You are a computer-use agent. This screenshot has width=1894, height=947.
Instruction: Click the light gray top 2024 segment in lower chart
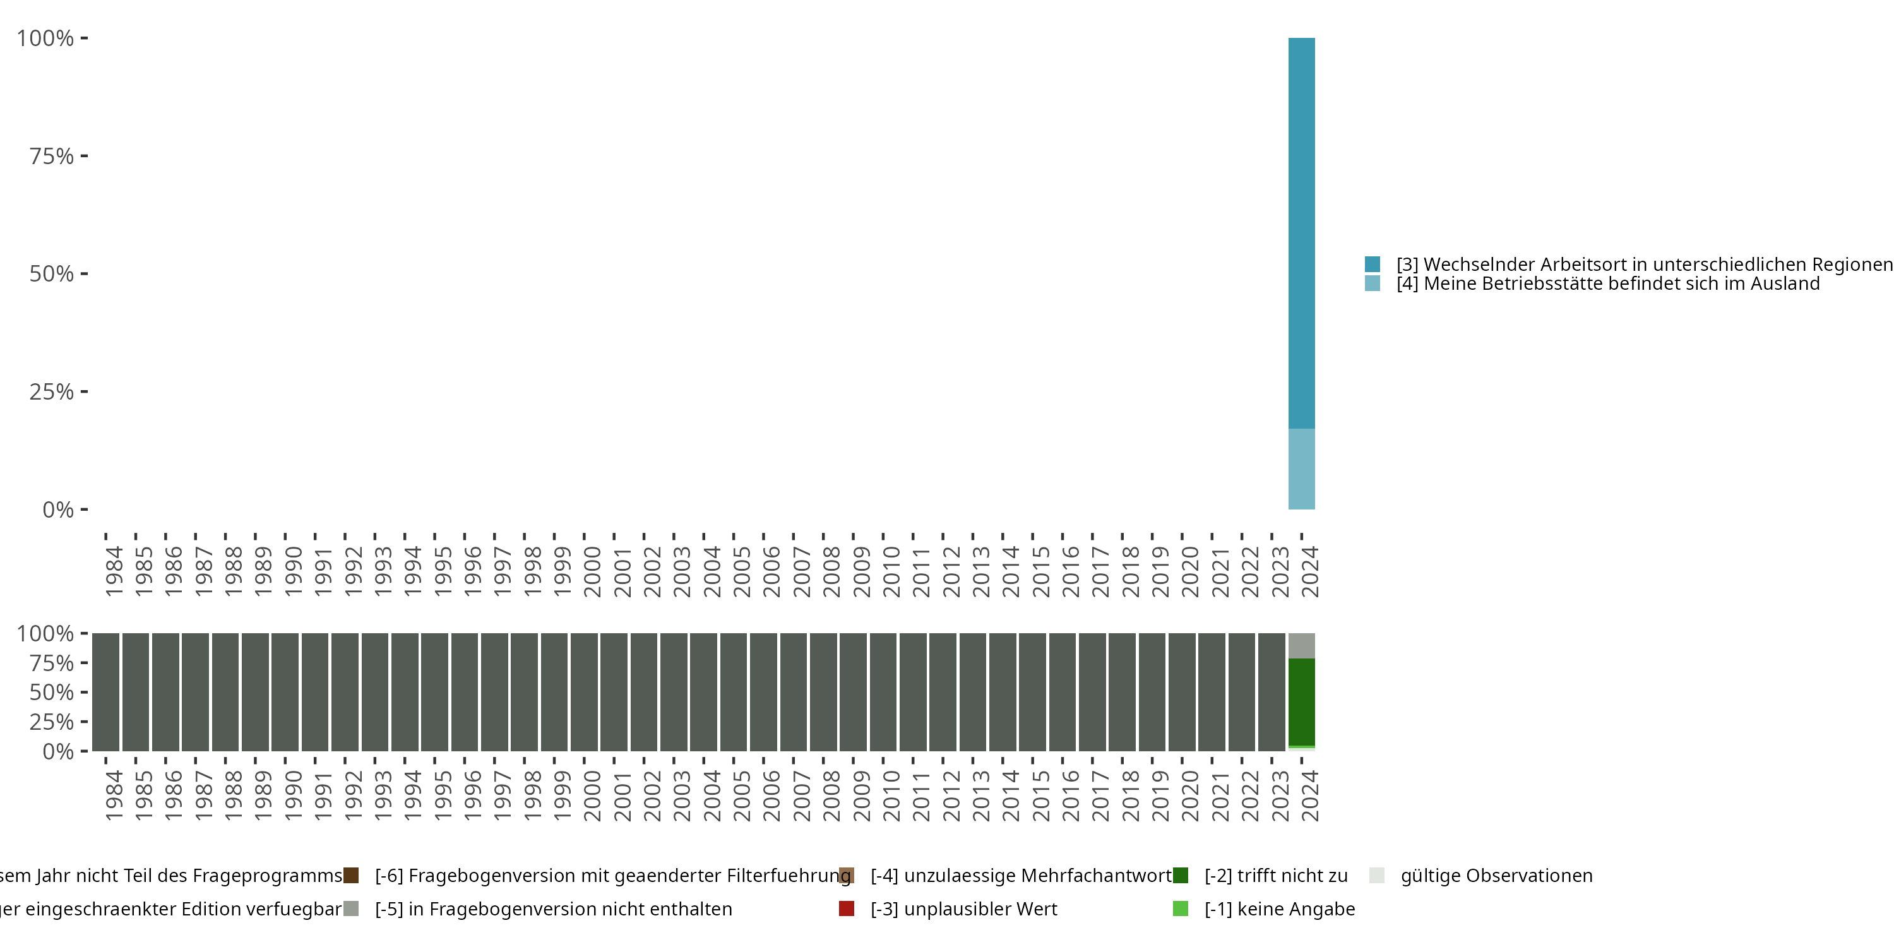tap(1301, 646)
